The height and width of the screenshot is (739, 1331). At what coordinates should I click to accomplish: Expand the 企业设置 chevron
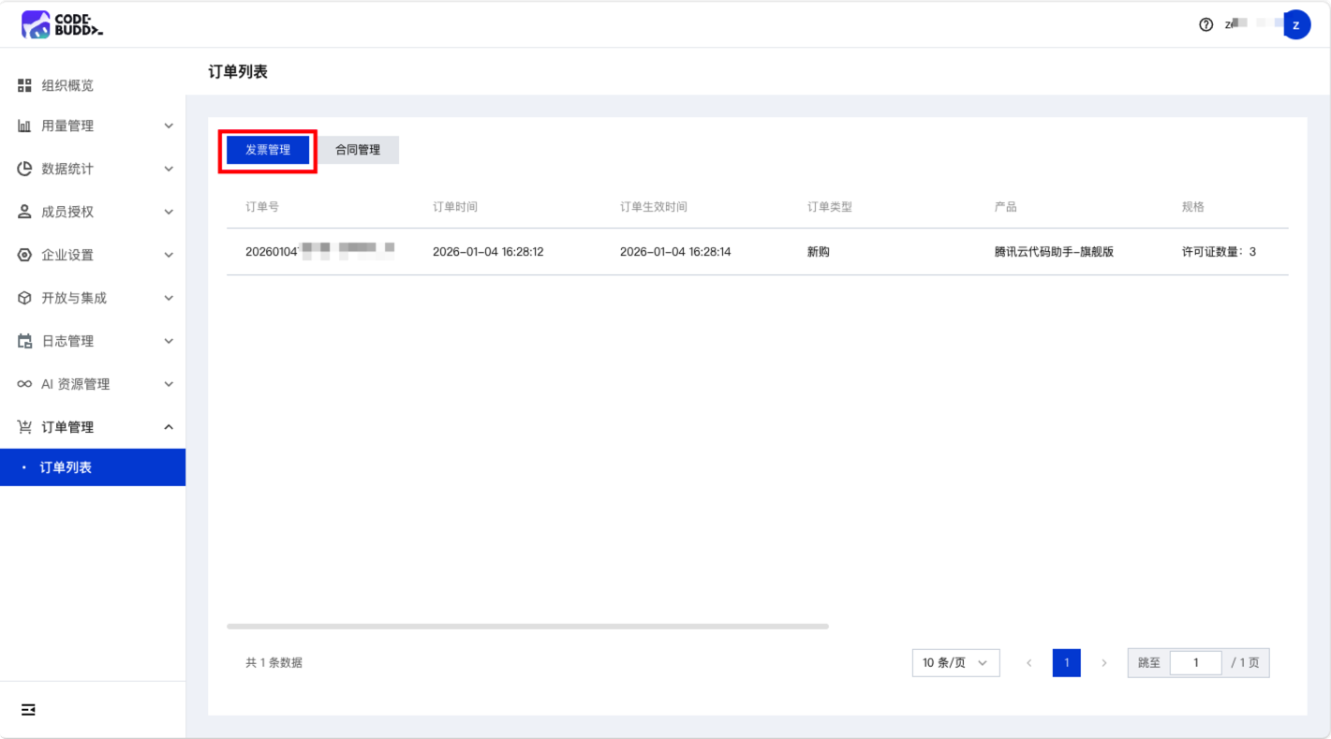[169, 255]
